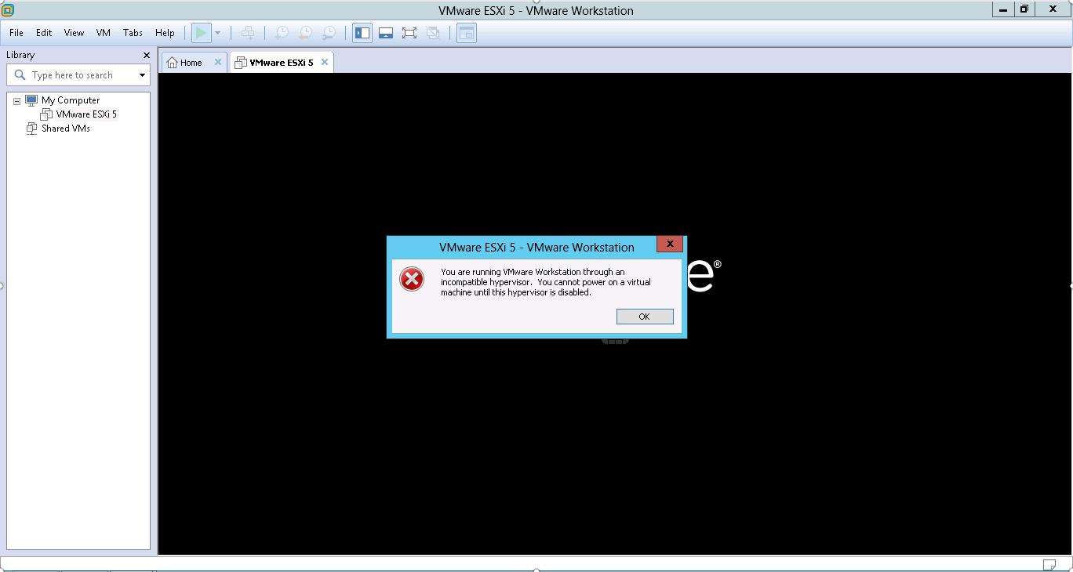The image size is (1073, 572).
Task: Click the message log icon in status bar
Action: [1049, 564]
